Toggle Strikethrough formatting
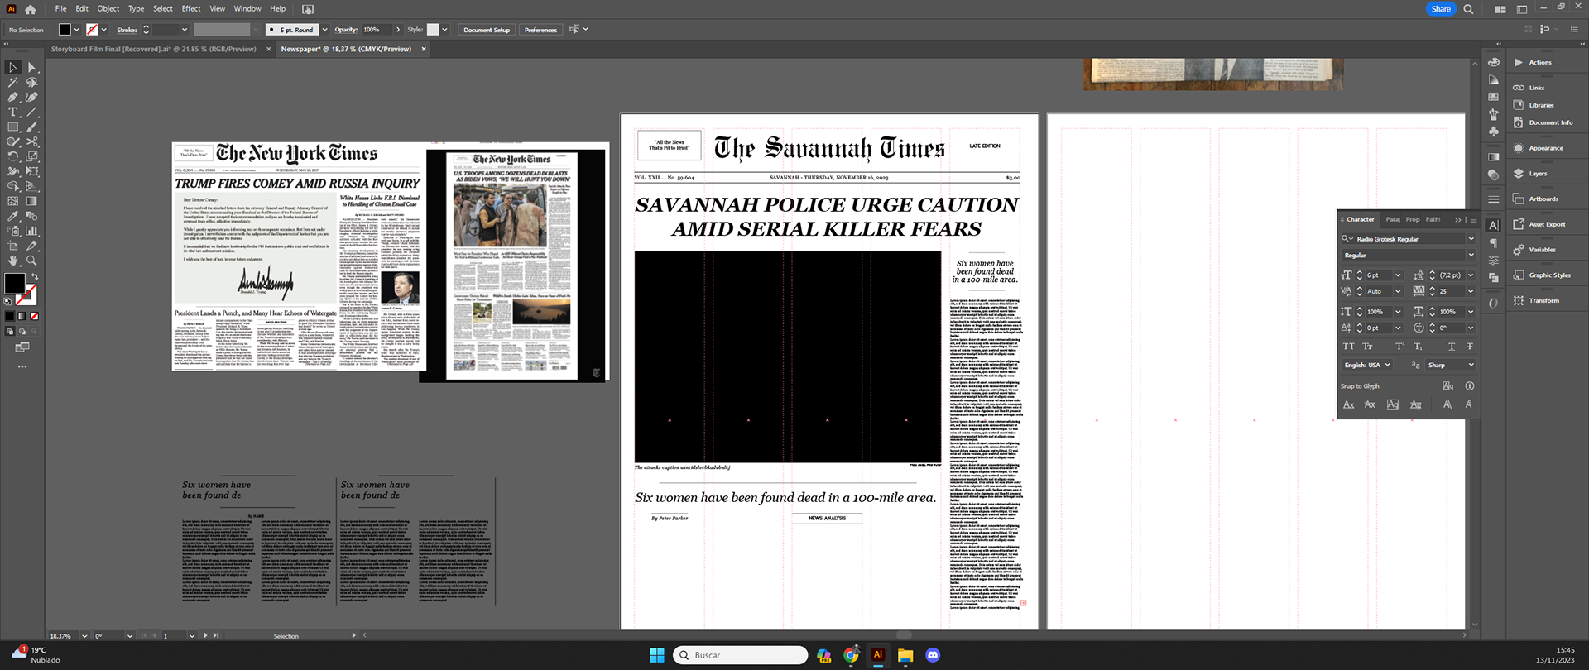 (1469, 347)
